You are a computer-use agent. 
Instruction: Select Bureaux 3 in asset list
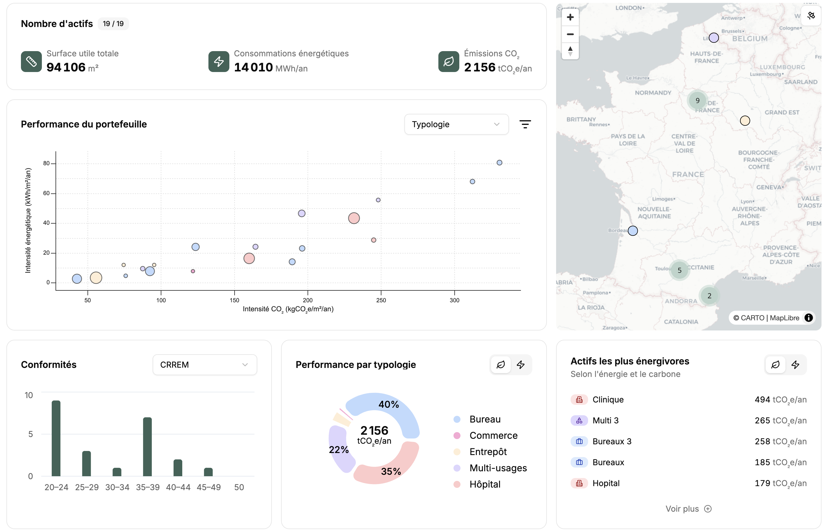point(611,441)
